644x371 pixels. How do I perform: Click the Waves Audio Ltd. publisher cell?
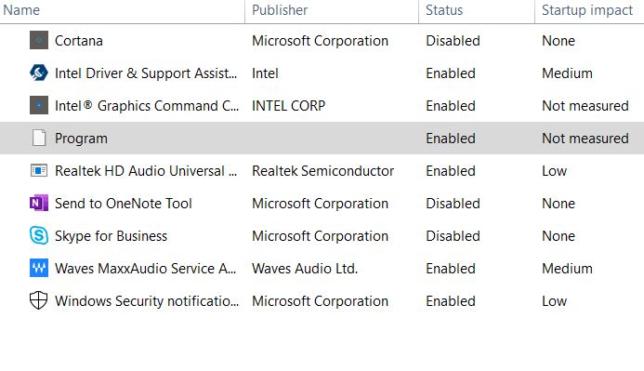305,269
